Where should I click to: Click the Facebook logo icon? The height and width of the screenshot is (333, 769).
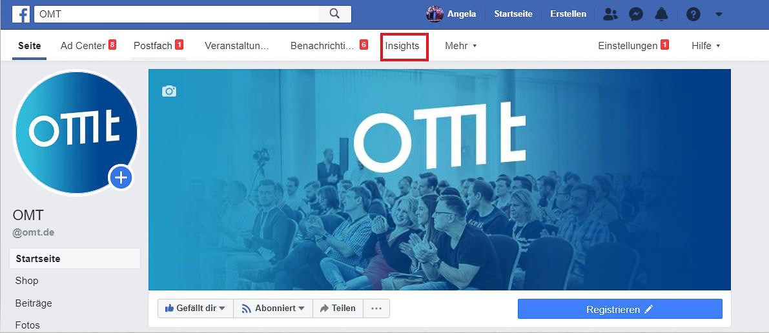click(21, 14)
